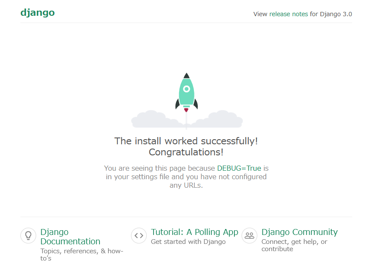Click the community people icon

(x=249, y=235)
